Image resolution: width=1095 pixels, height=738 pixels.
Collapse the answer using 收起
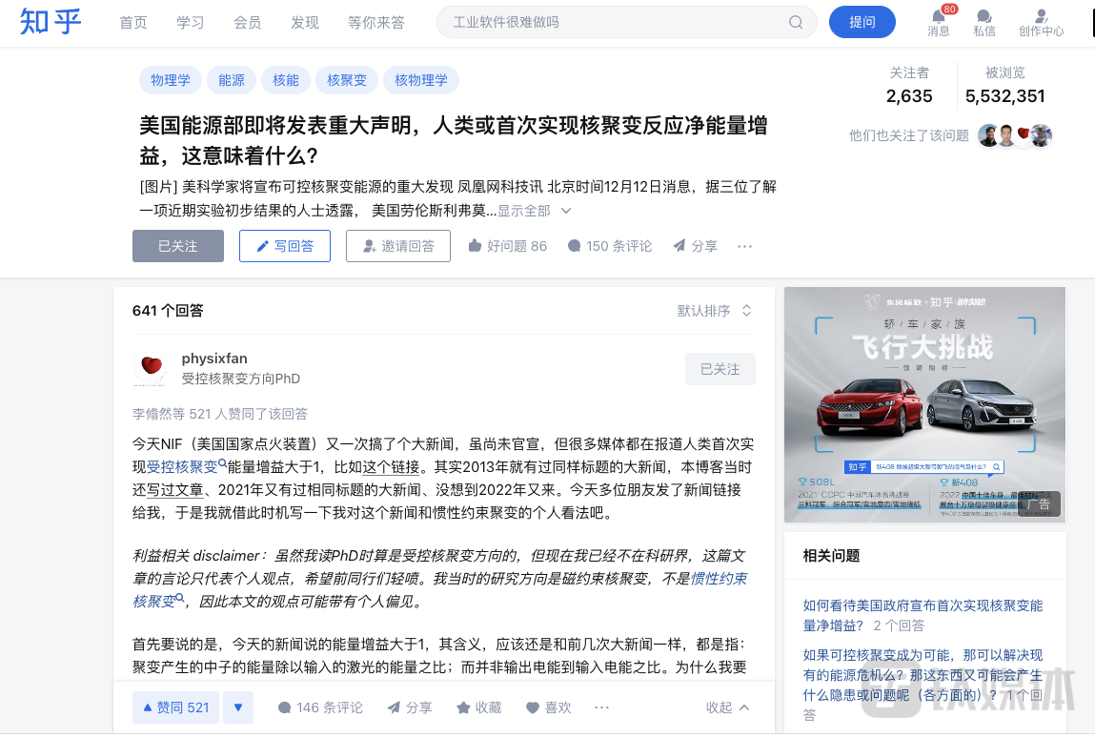[728, 707]
